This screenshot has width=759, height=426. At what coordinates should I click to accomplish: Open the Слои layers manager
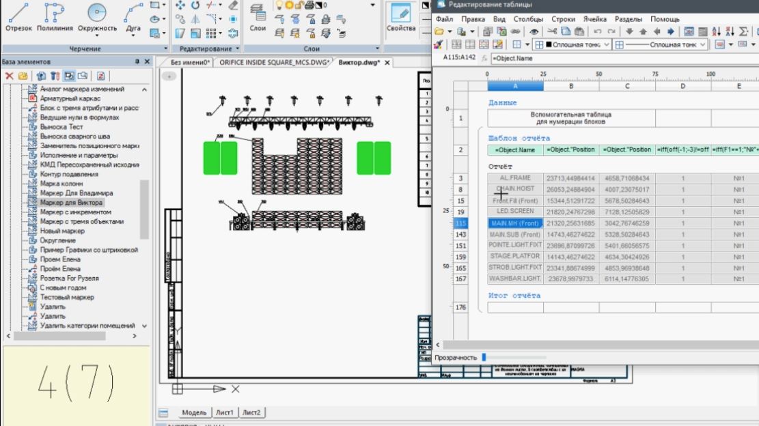pos(258,17)
